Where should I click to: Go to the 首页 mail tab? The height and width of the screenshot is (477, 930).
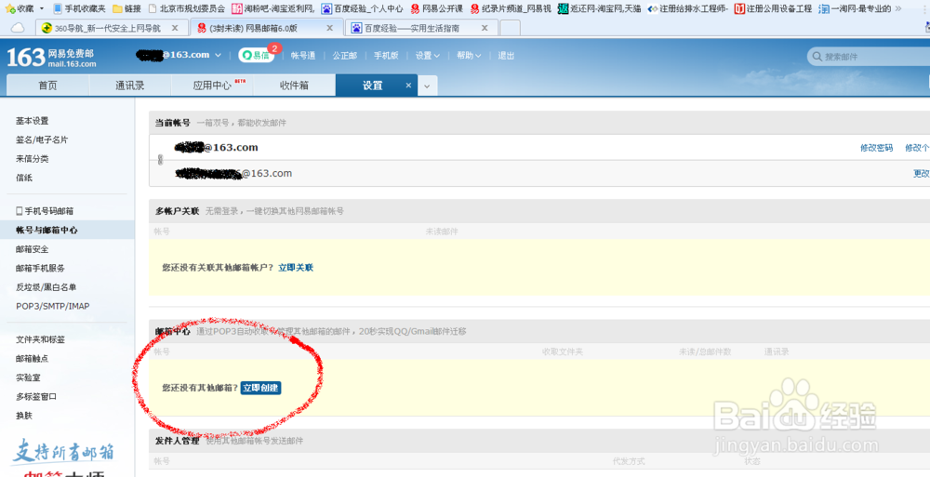(47, 86)
